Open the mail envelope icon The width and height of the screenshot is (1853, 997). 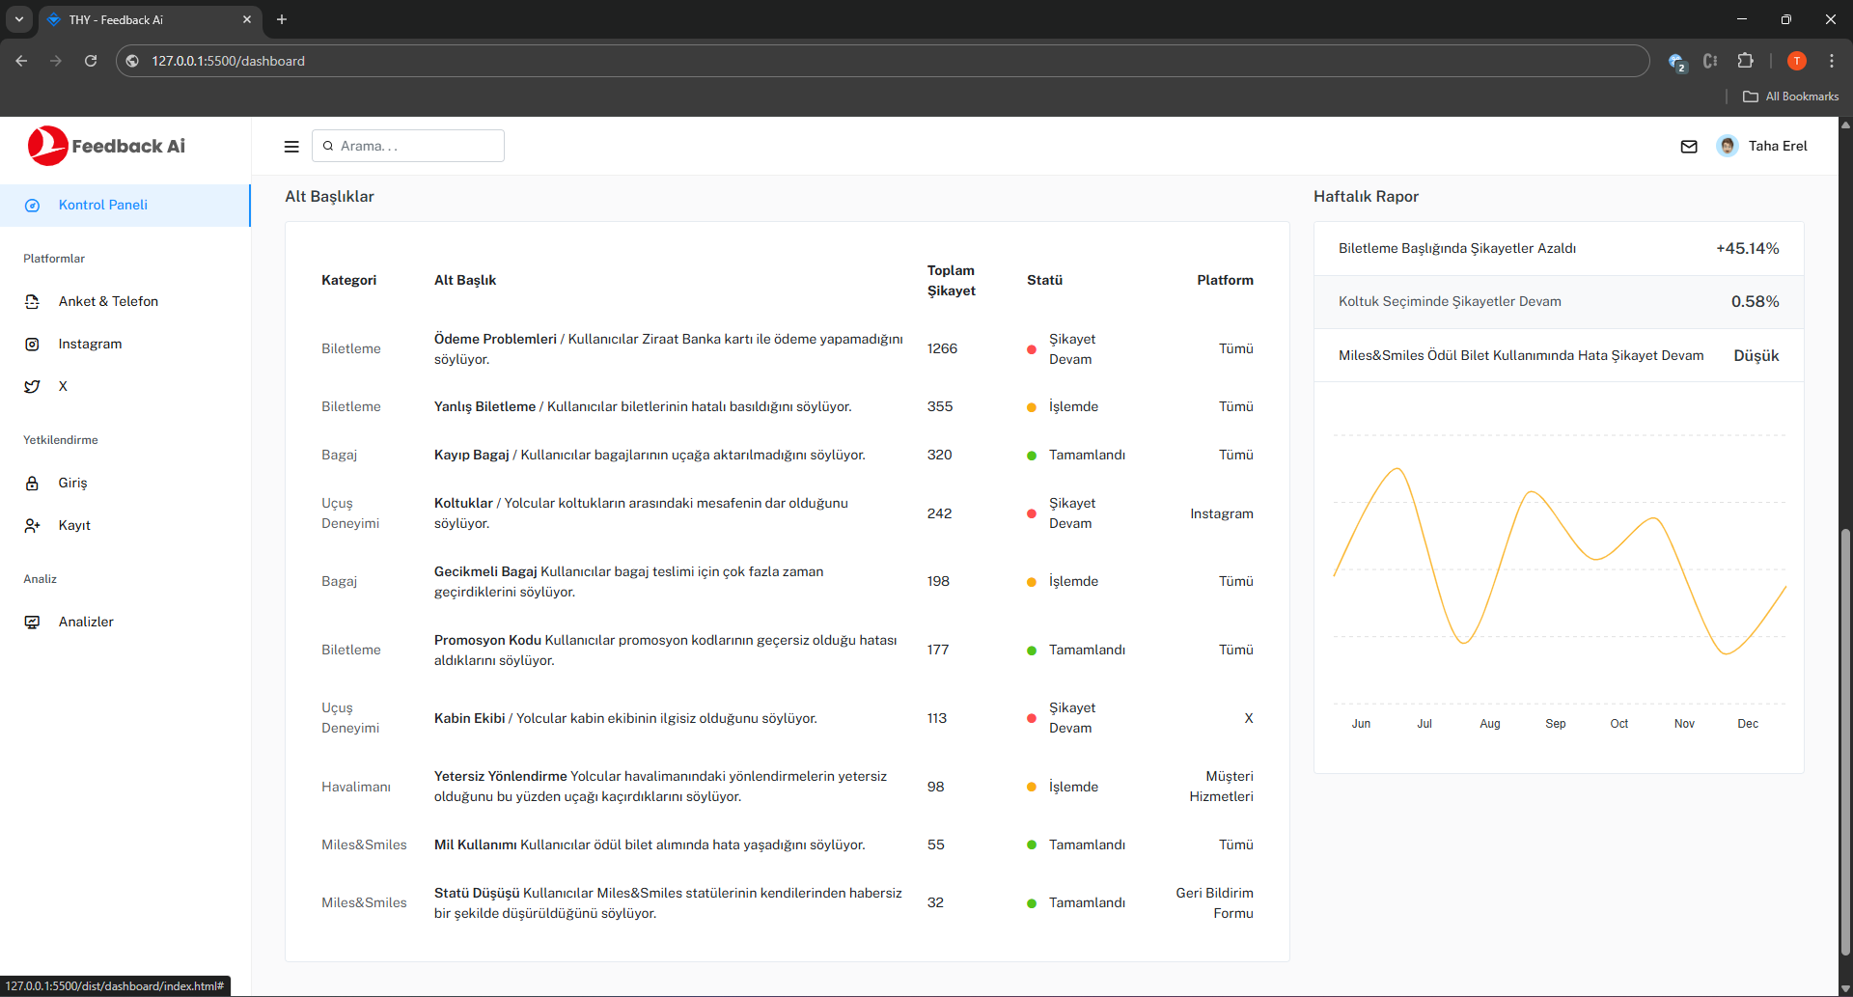[x=1689, y=147]
